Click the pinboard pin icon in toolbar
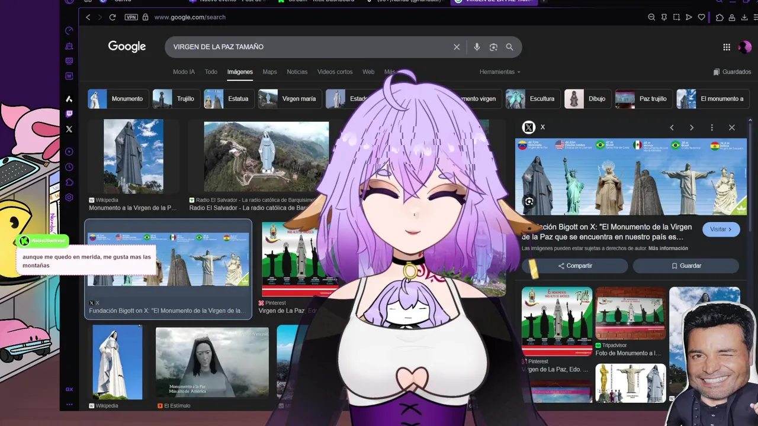 (664, 17)
